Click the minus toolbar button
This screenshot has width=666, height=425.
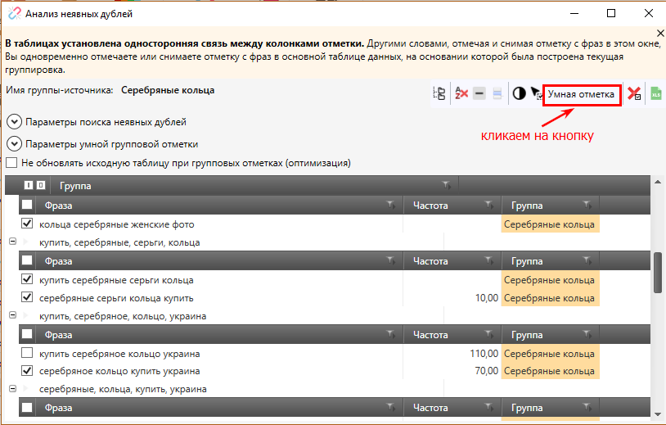click(x=479, y=93)
